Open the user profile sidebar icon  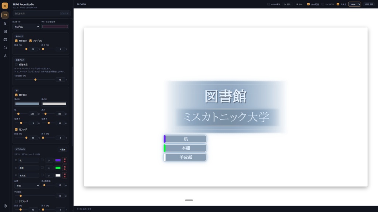(5, 56)
